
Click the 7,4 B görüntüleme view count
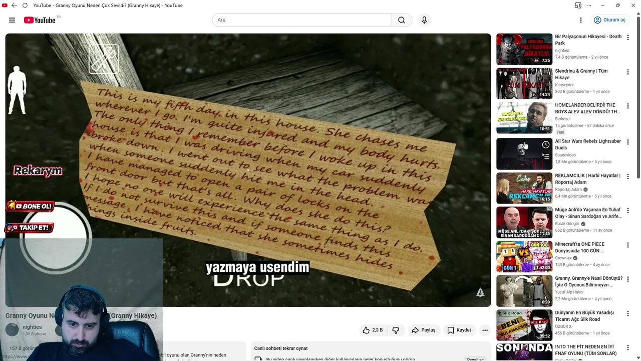[x=571, y=57]
